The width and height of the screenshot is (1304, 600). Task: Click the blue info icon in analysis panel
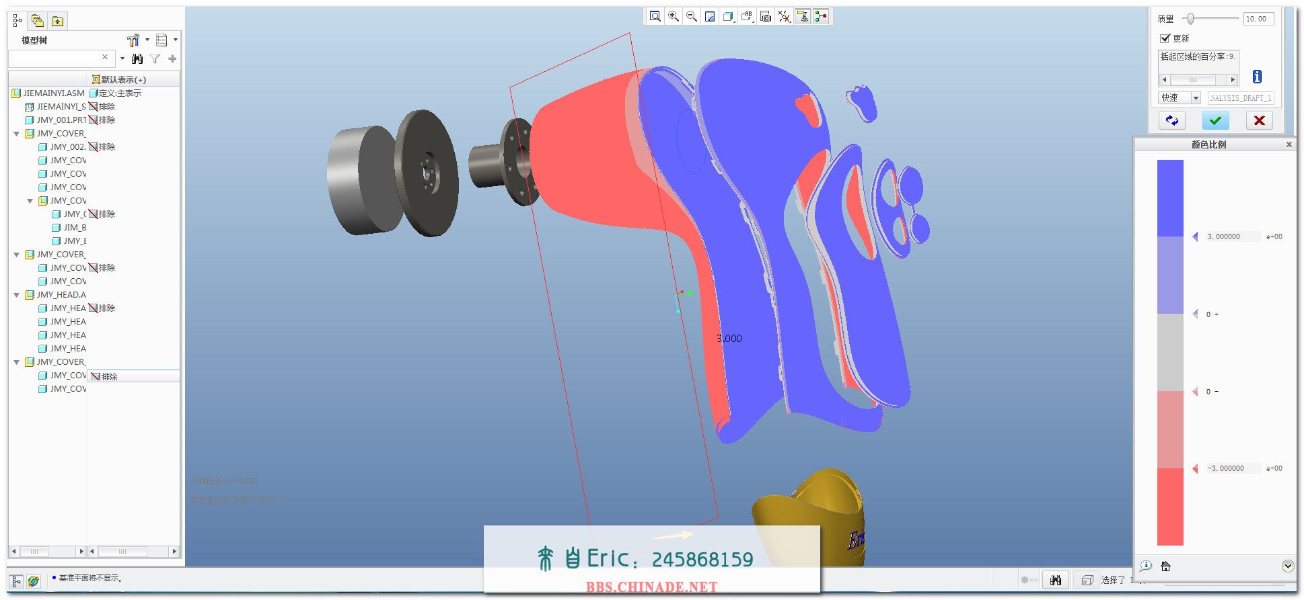(x=1257, y=77)
